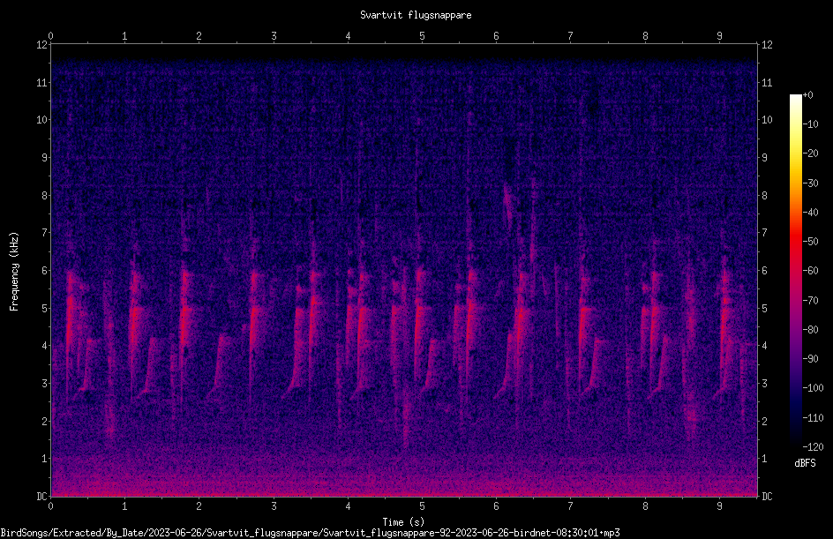This screenshot has height=539, width=833.
Task: Click the isolated high chirp near 8 kHz
Action: pos(508,206)
